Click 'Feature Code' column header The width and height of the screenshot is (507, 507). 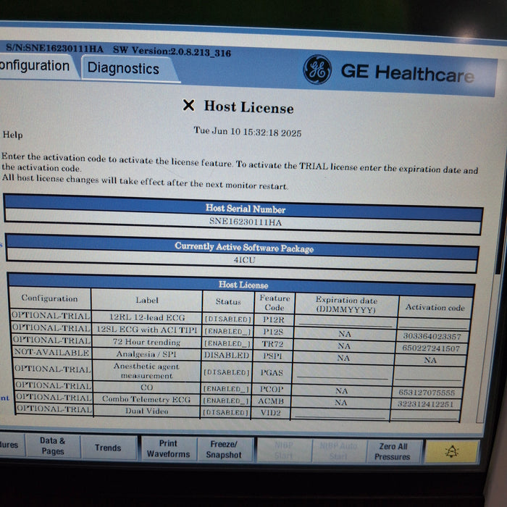click(275, 303)
